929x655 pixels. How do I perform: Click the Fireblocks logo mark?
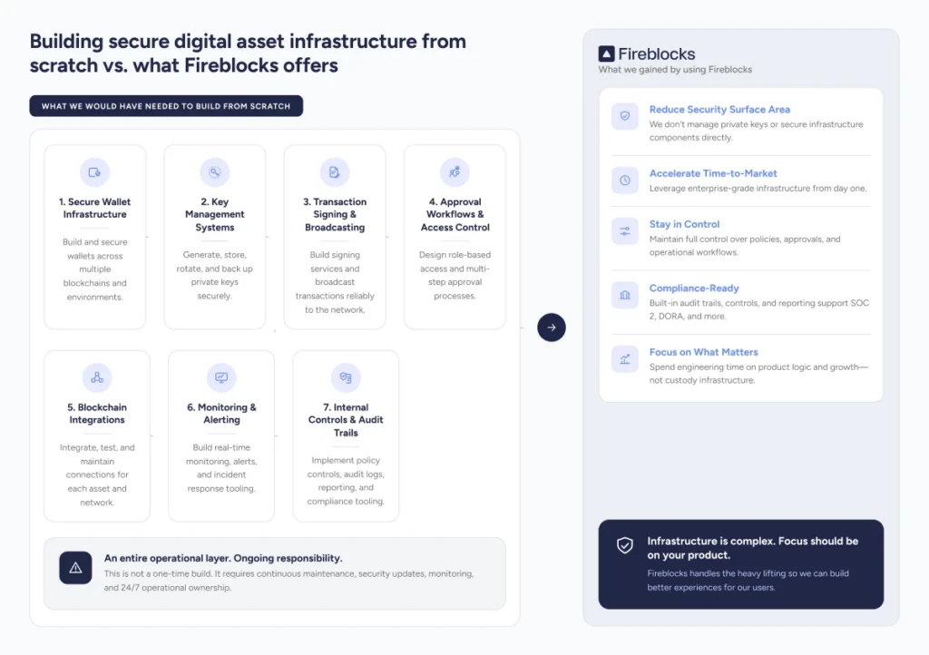tap(606, 54)
